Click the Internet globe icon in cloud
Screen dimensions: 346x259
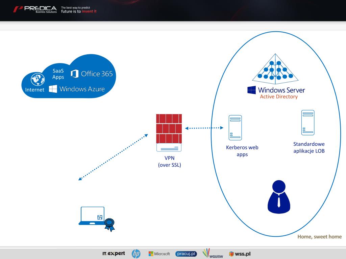click(x=38, y=79)
